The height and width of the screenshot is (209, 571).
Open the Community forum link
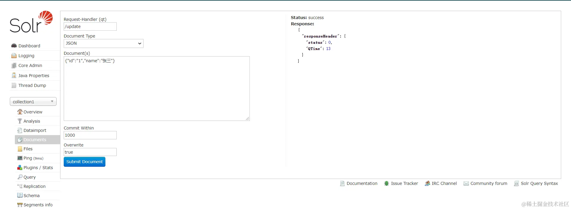click(x=489, y=183)
